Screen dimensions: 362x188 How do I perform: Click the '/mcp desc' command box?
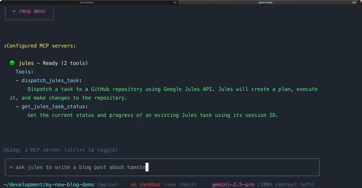(x=29, y=13)
